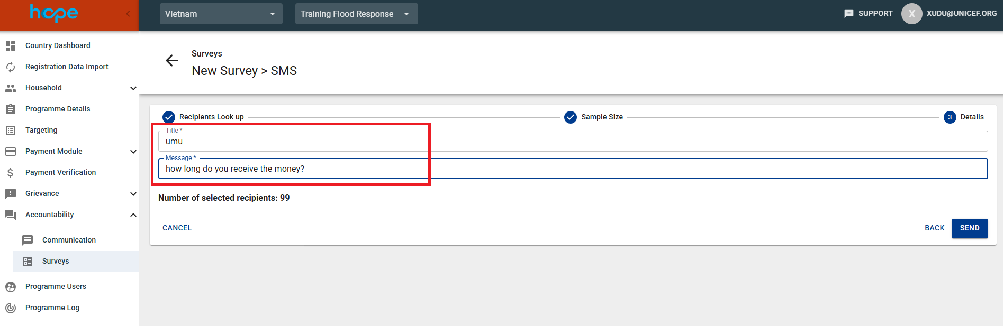The image size is (1003, 326).
Task: Click the Country Dashboard grid icon
Action: point(11,46)
